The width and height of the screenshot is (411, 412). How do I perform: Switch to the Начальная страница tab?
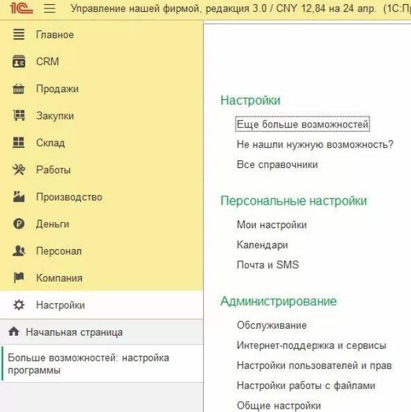pos(102,332)
